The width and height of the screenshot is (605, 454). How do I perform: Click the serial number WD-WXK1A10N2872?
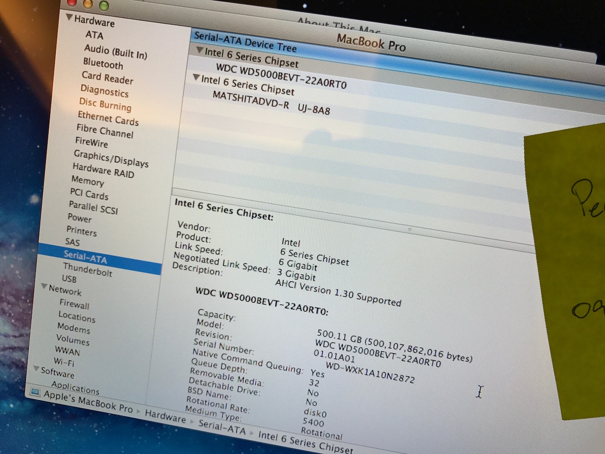tap(370, 372)
